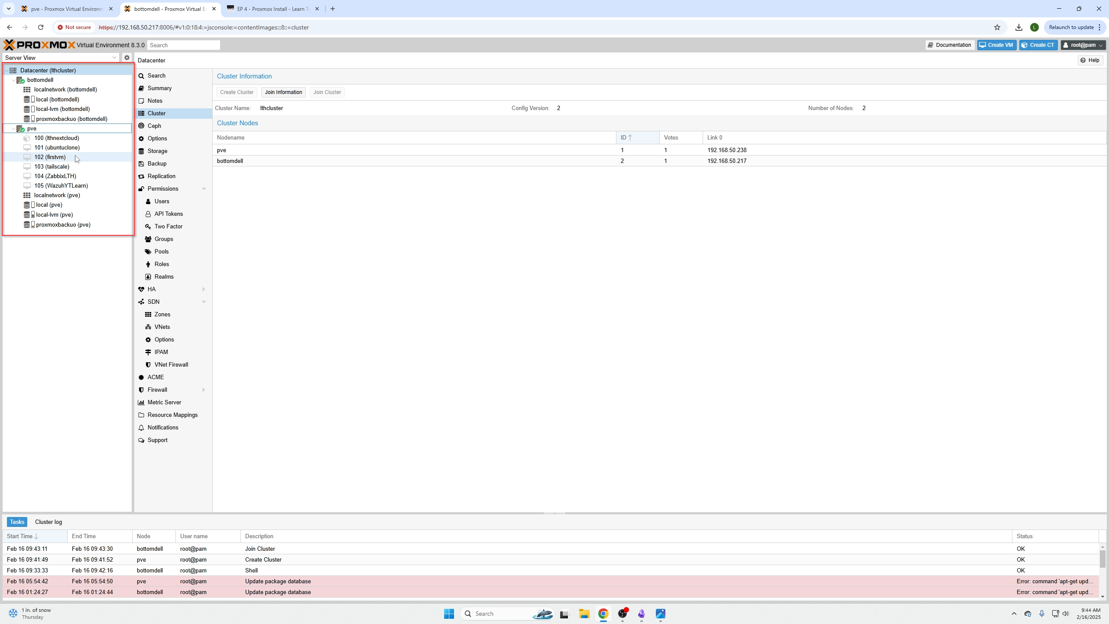Select the Tasks tab

pos(17,522)
